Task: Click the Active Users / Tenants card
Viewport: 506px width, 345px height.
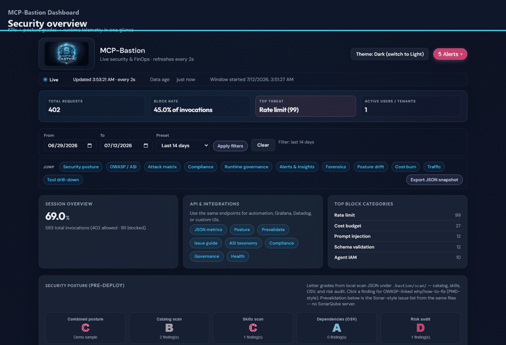Action: (x=411, y=106)
